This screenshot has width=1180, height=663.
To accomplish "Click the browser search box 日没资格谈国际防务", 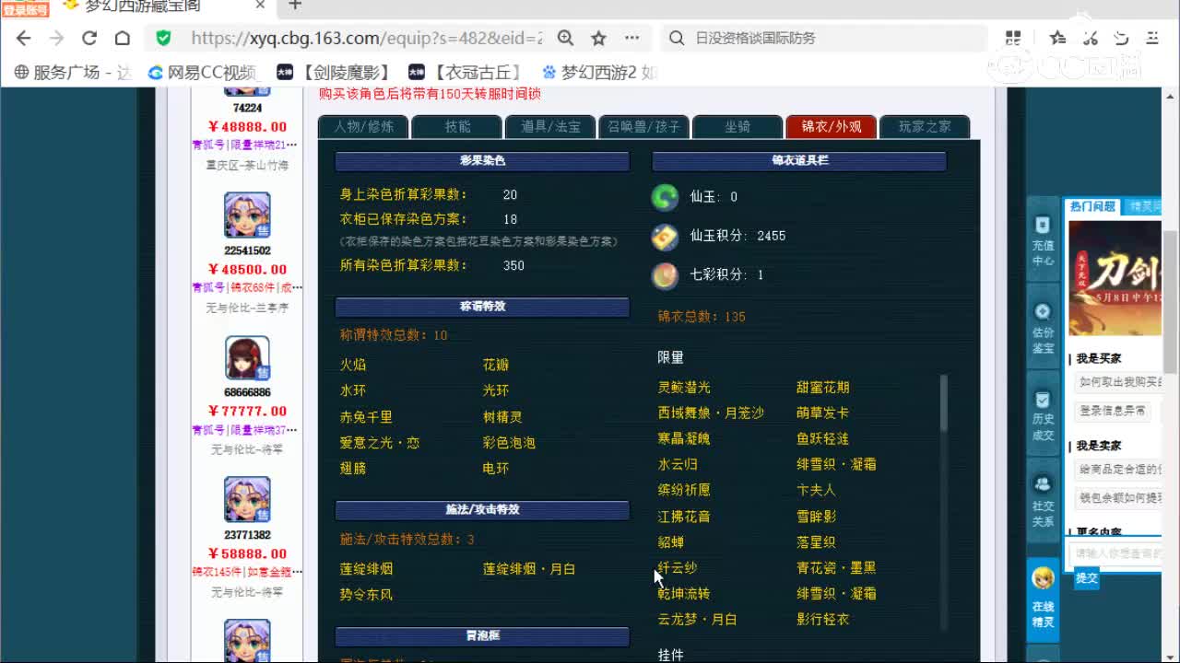I will [825, 38].
